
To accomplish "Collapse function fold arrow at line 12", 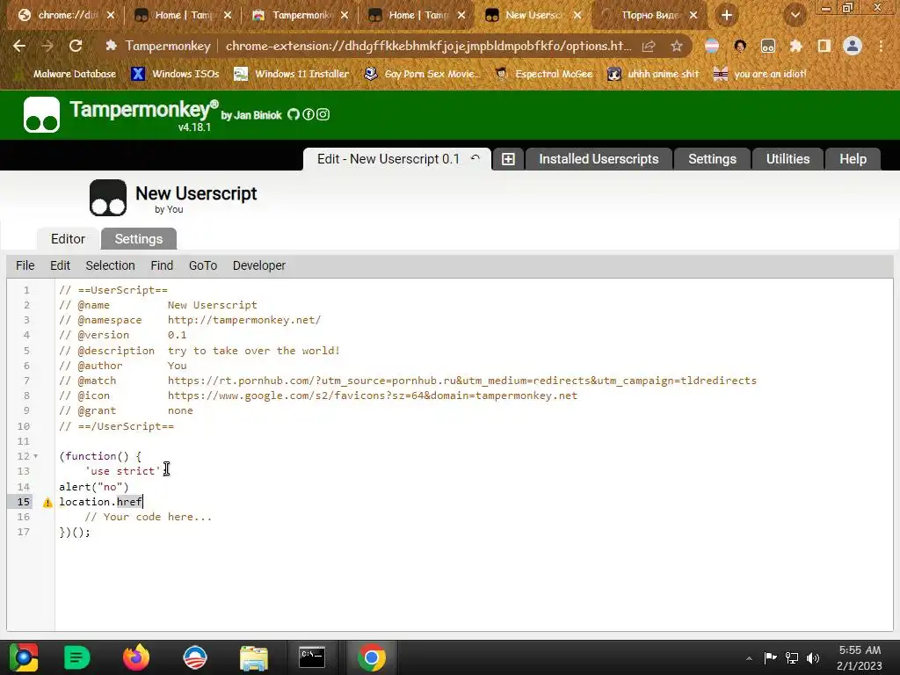I will [35, 456].
